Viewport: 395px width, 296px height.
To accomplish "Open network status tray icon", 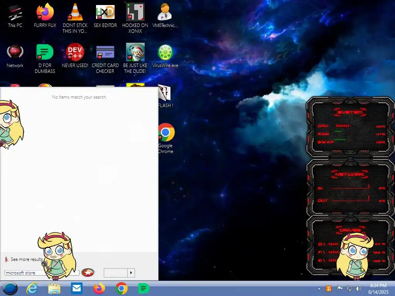I will point(349,288).
